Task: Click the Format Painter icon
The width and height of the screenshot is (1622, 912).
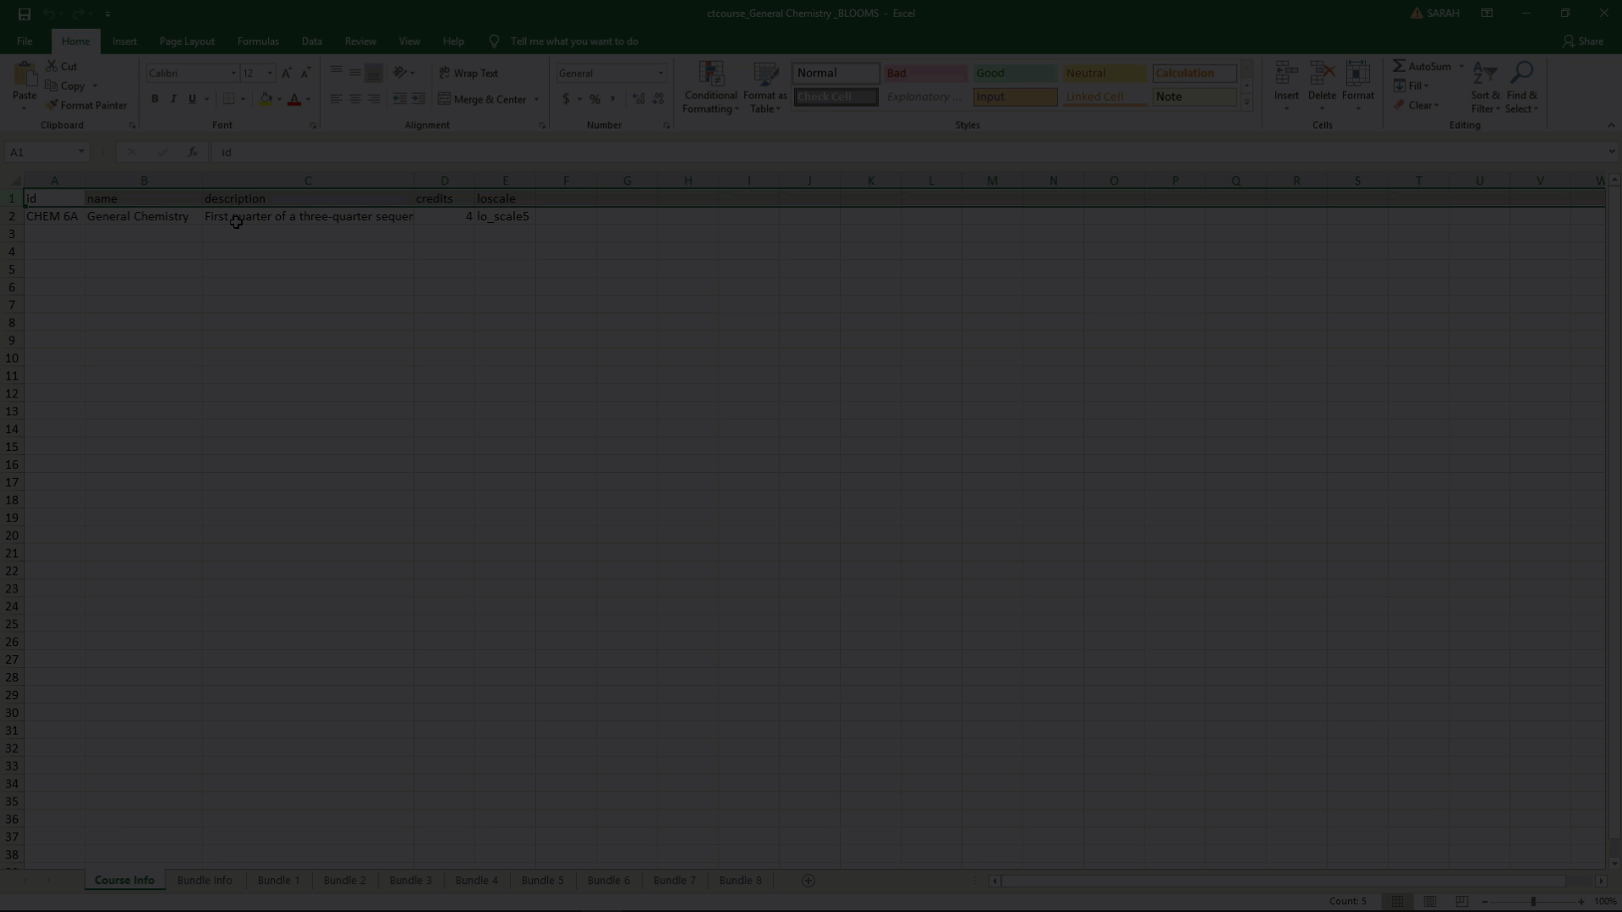Action: point(52,105)
